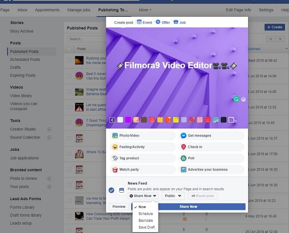Image resolution: width=289 pixels, height=233 pixels.
Task: Open the emoji picker smiley icon
Action: pyautogui.click(x=244, y=99)
